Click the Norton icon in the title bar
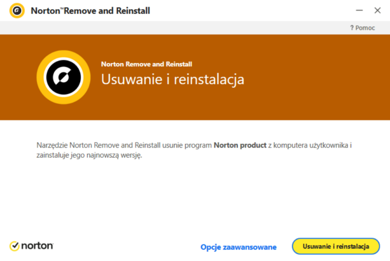Screen dimensions: 390x261 point(17,11)
